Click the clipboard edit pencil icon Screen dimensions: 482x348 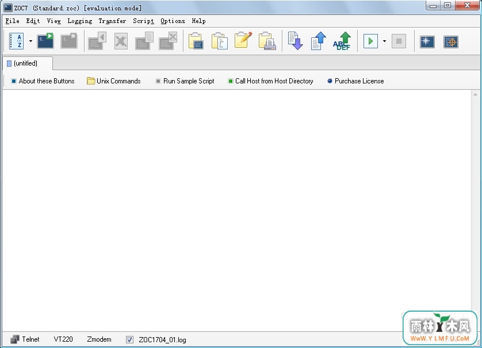coord(243,40)
